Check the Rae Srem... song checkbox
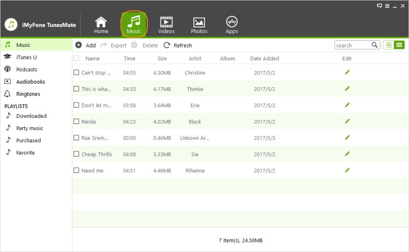This screenshot has height=252, width=409. (76, 137)
